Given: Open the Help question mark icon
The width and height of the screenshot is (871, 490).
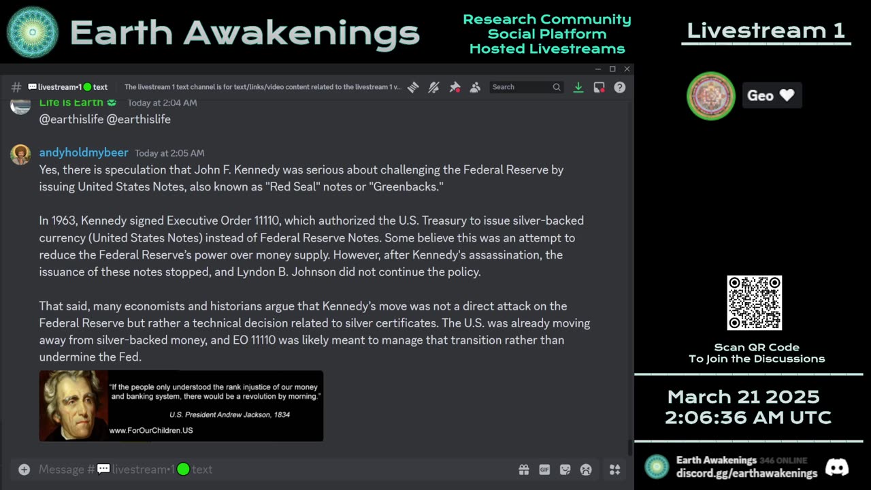Looking at the screenshot, I should 619,87.
